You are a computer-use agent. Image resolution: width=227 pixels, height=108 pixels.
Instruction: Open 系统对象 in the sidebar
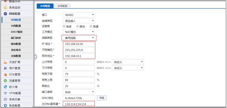click(x=15, y=99)
